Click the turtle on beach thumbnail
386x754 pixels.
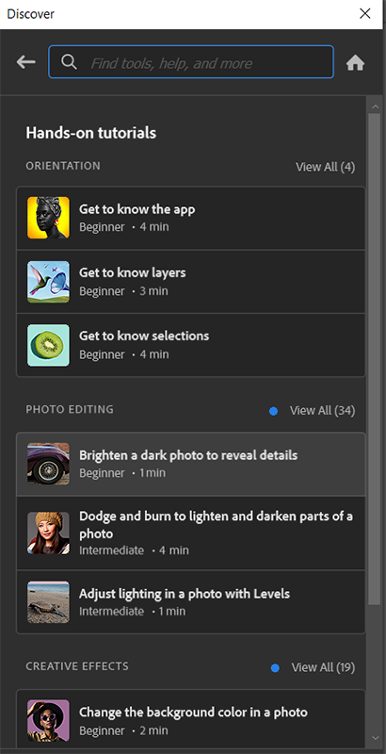click(48, 602)
